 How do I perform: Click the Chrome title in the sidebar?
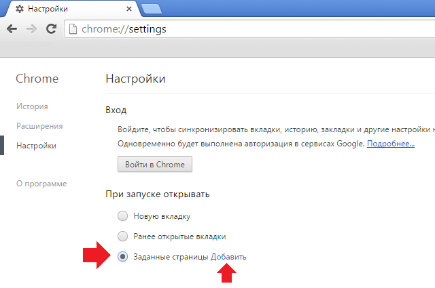tap(37, 79)
